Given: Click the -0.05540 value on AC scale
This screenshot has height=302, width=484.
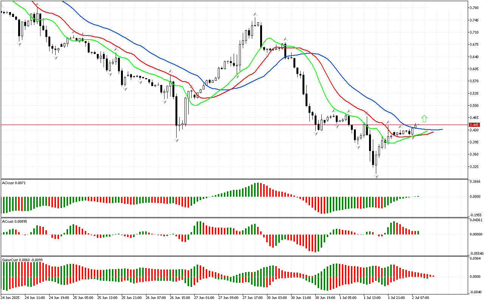Looking at the screenshot, I should [x=476, y=254].
